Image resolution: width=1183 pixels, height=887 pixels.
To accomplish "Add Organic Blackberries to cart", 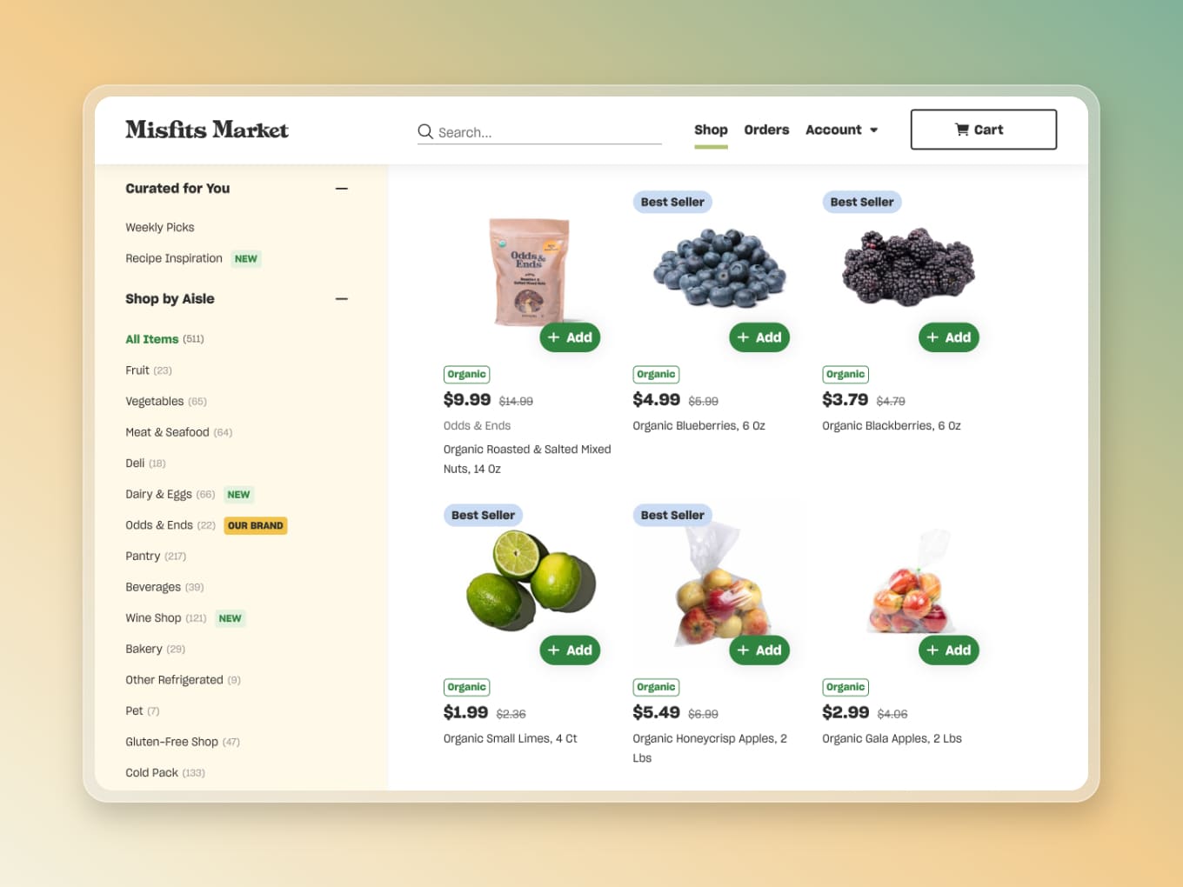I will tap(949, 337).
